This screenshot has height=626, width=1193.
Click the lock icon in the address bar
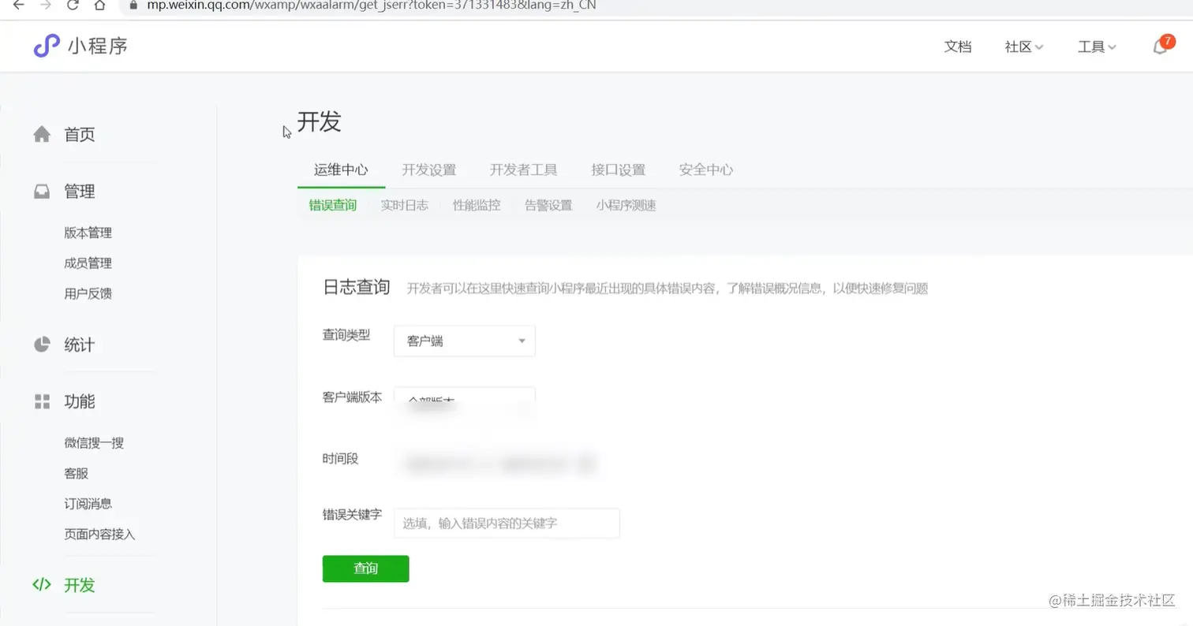click(x=132, y=5)
